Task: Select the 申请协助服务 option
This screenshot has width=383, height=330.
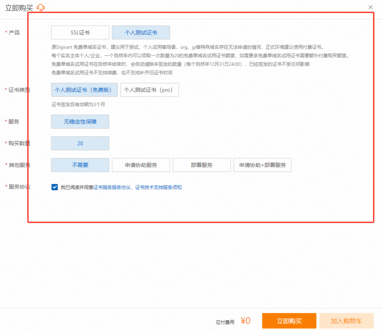Action: (141, 165)
